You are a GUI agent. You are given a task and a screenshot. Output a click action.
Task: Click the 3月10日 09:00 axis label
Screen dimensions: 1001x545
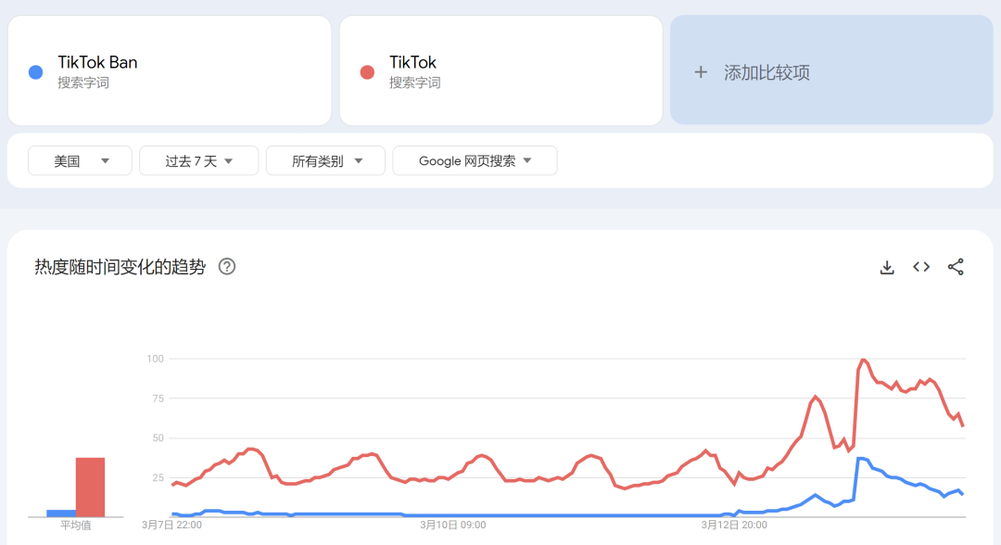click(x=452, y=526)
